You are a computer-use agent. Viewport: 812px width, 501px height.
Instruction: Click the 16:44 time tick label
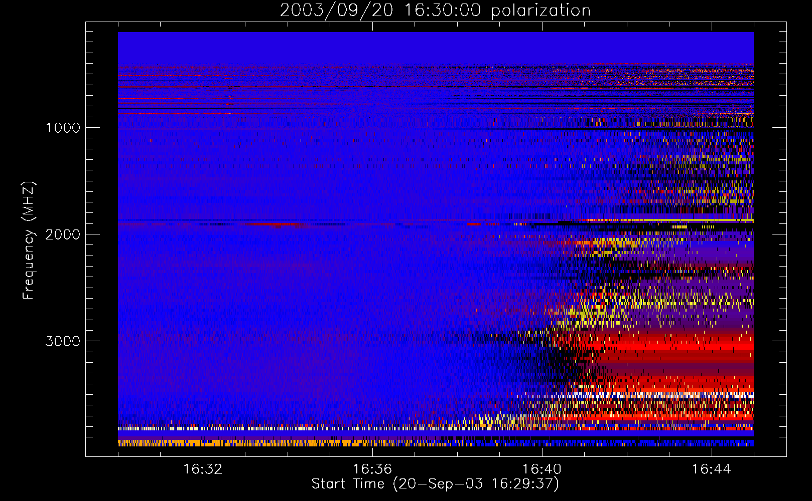[712, 469]
